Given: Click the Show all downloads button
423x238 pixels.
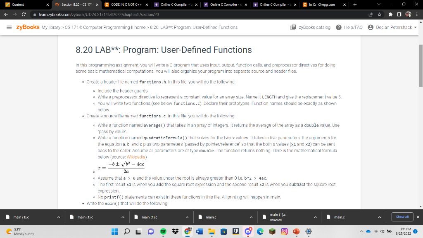Looking at the screenshot, I should 402,217.
